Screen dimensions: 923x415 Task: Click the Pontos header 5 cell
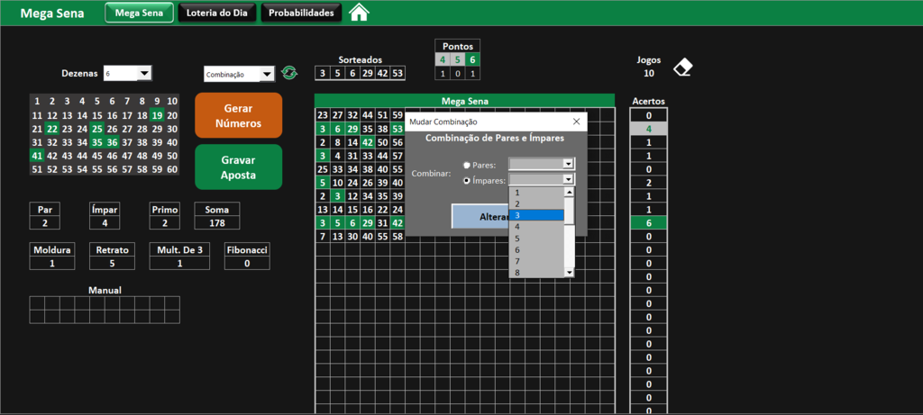[x=457, y=59]
